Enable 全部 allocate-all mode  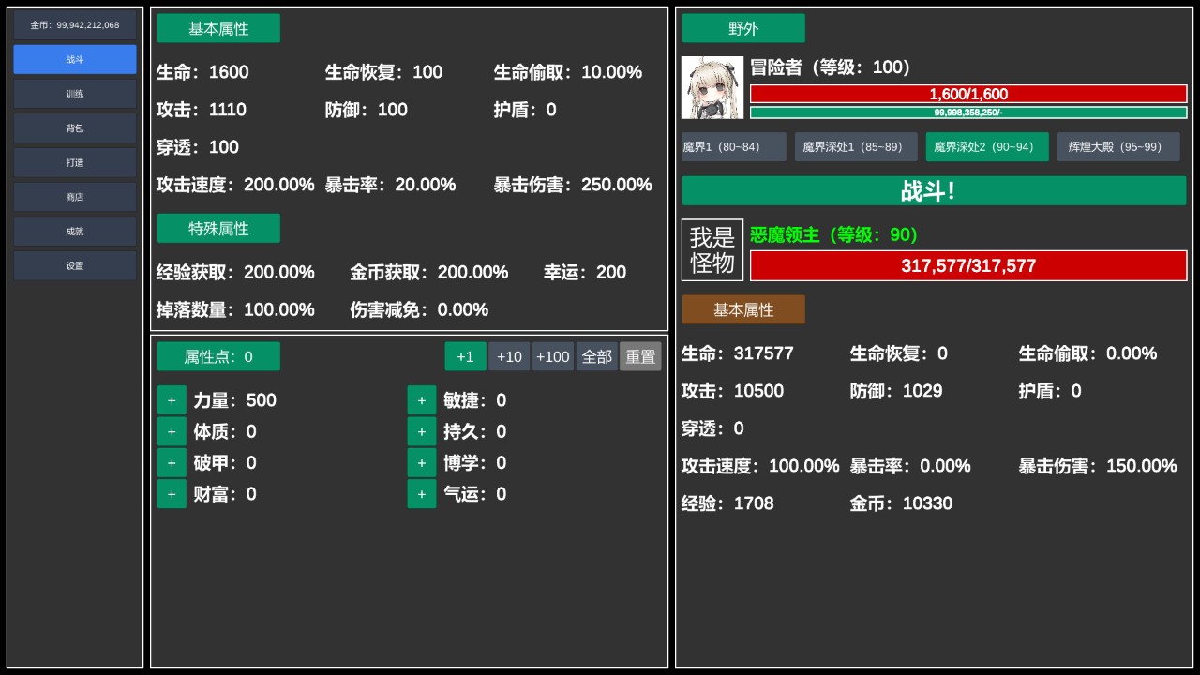tap(596, 356)
